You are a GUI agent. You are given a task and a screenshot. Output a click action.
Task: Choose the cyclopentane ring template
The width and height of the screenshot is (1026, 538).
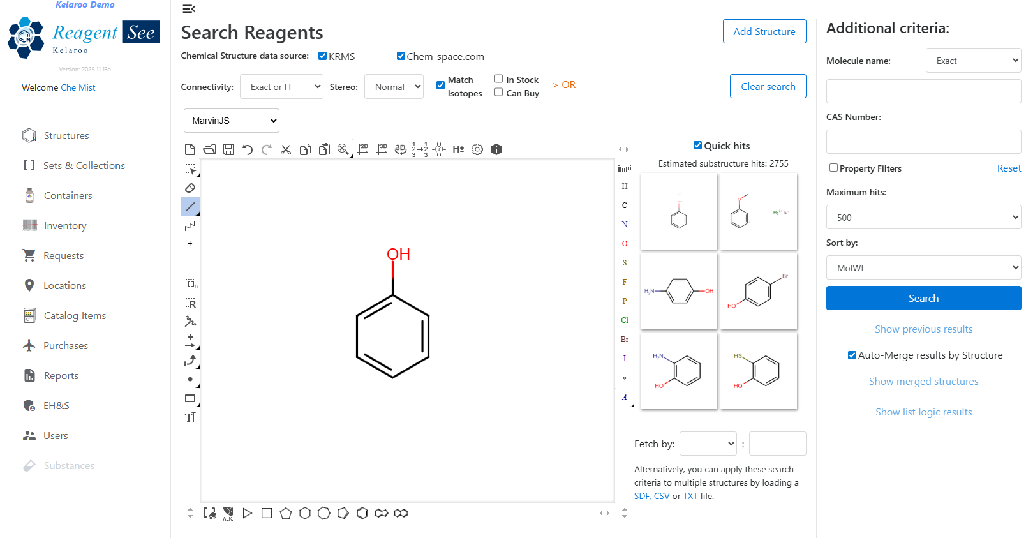[x=286, y=513]
